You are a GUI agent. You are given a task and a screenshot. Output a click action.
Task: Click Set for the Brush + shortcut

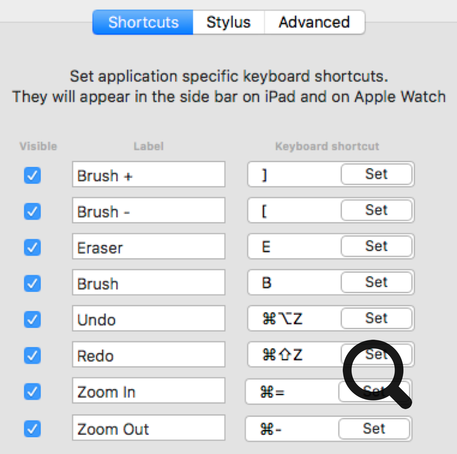click(x=377, y=174)
